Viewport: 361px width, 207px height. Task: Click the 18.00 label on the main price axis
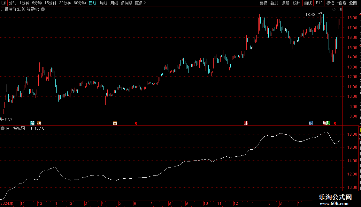(x=352, y=18)
